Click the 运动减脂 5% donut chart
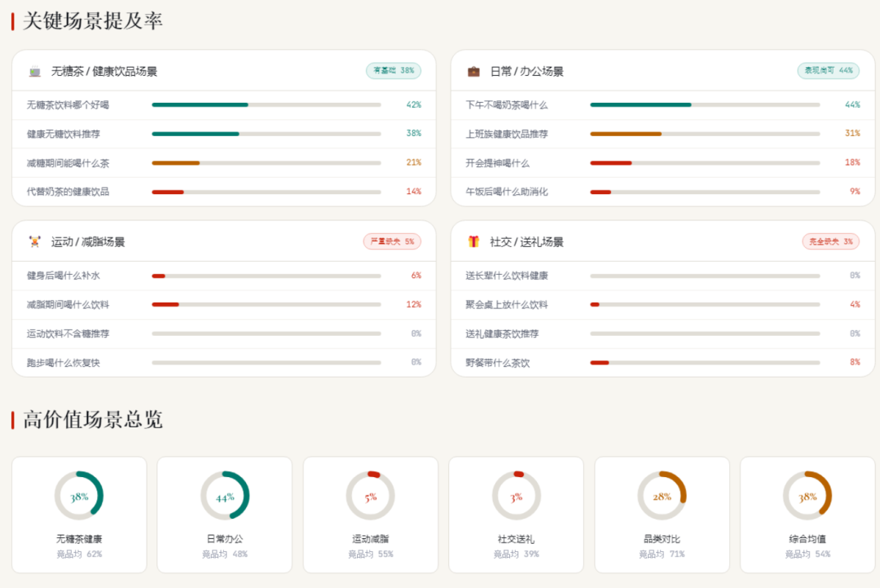This screenshot has height=588, width=880. (x=371, y=496)
